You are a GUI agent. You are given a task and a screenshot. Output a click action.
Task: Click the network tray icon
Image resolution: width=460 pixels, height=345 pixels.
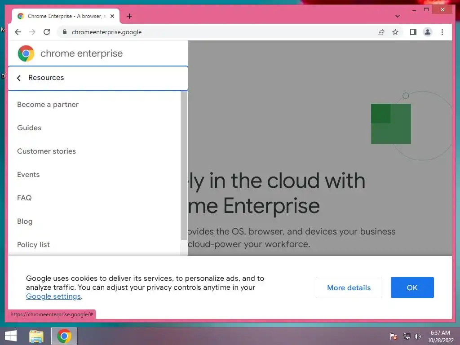pyautogui.click(x=407, y=336)
